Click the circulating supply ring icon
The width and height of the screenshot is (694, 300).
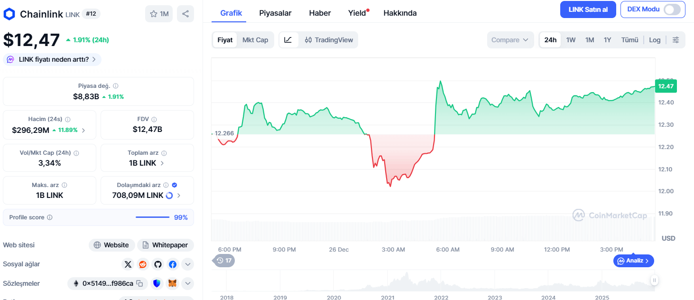(169, 195)
